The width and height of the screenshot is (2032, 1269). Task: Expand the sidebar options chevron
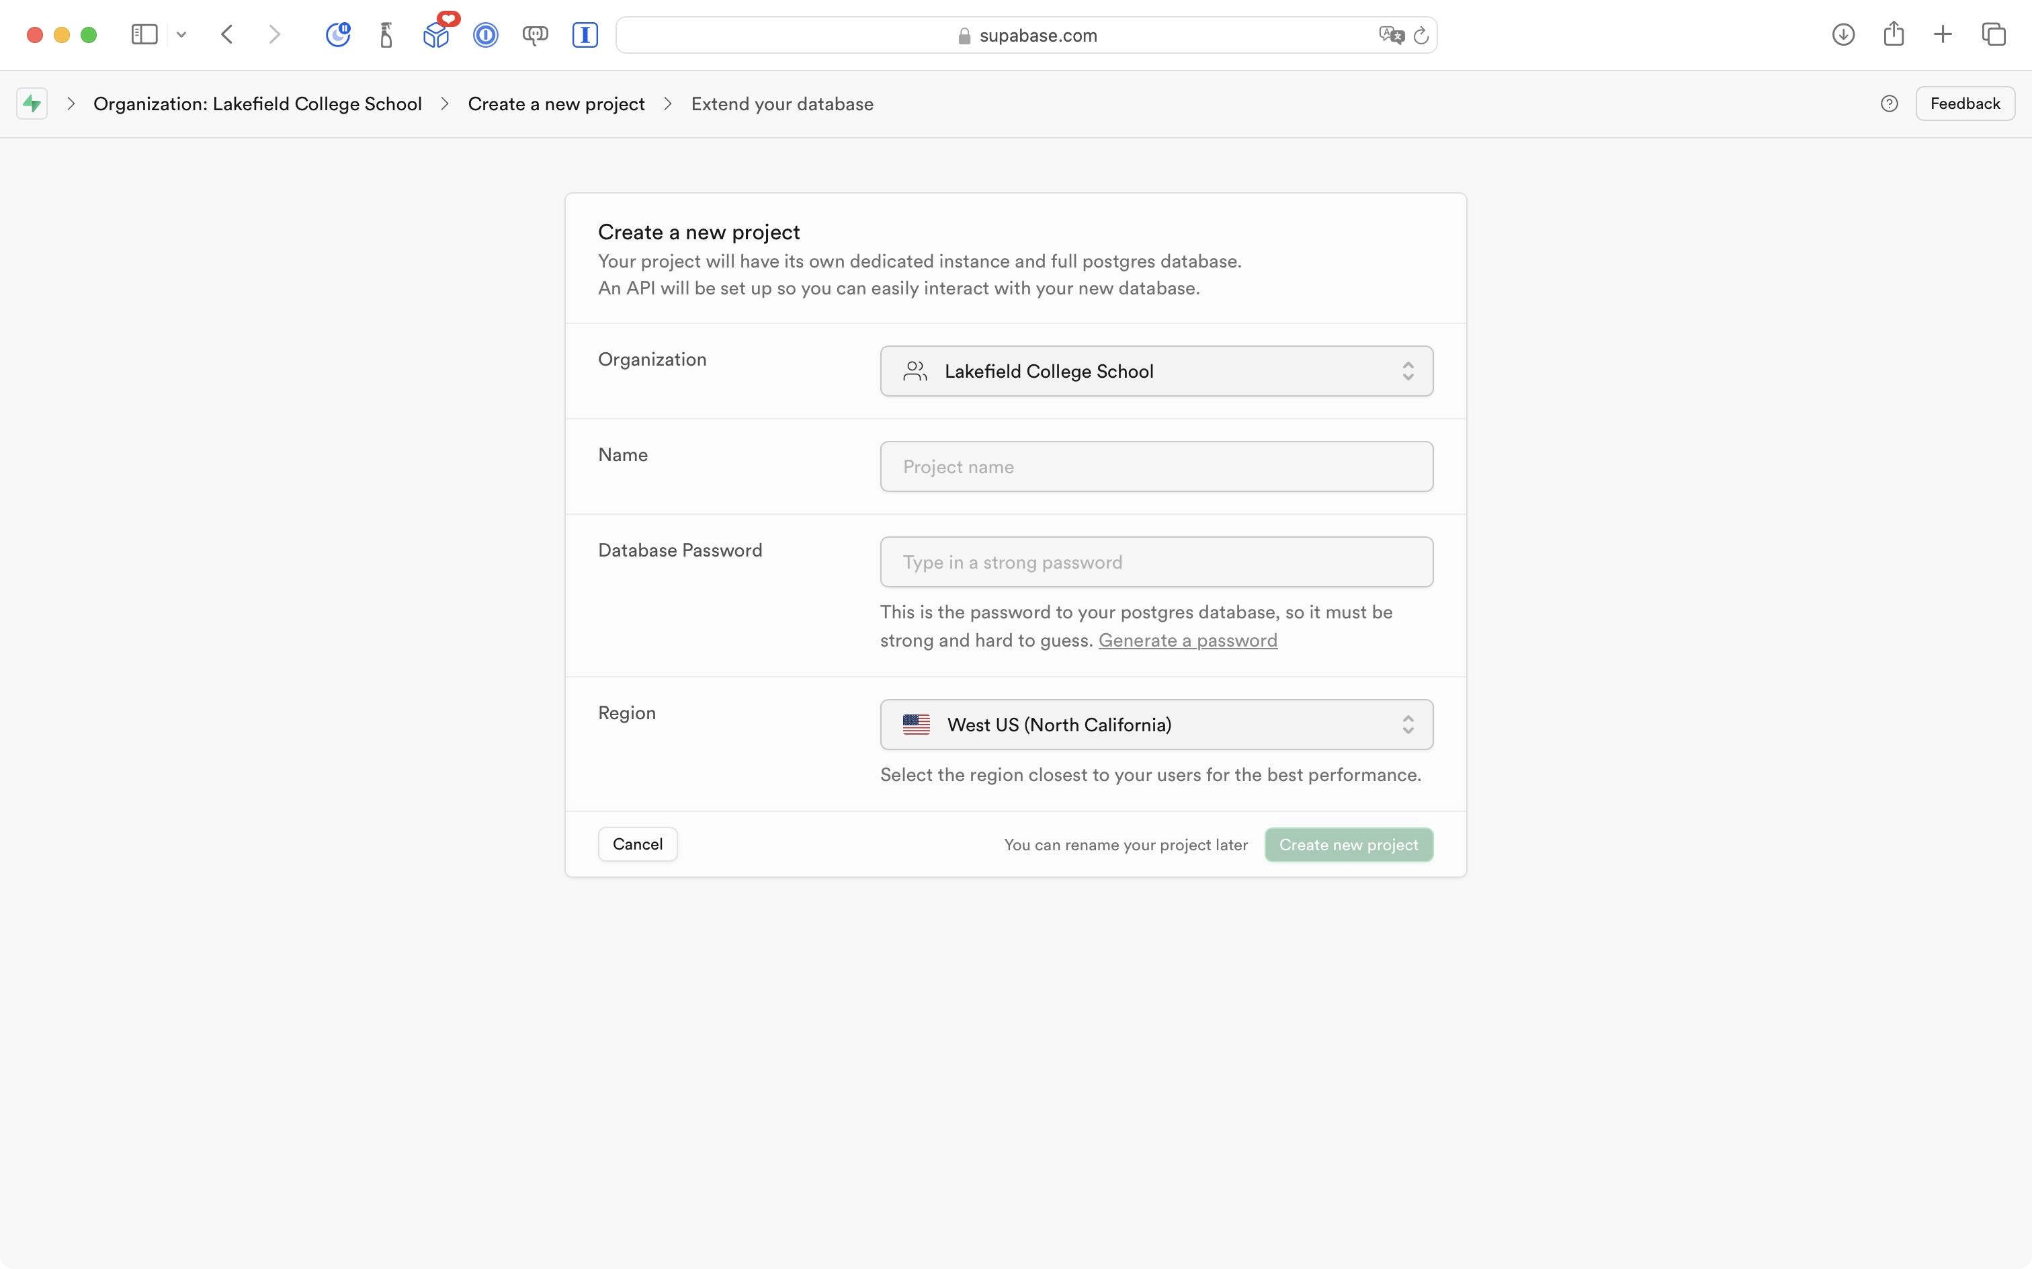click(181, 34)
